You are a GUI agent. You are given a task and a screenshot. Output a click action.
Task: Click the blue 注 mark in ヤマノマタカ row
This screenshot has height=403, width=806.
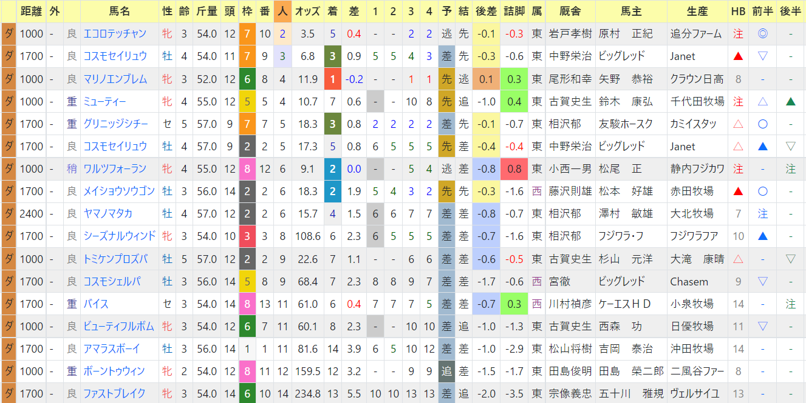pos(763,214)
